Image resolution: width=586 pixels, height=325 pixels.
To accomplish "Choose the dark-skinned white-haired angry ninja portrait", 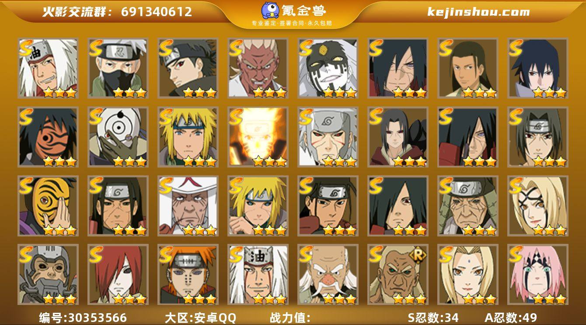I will click(258, 68).
